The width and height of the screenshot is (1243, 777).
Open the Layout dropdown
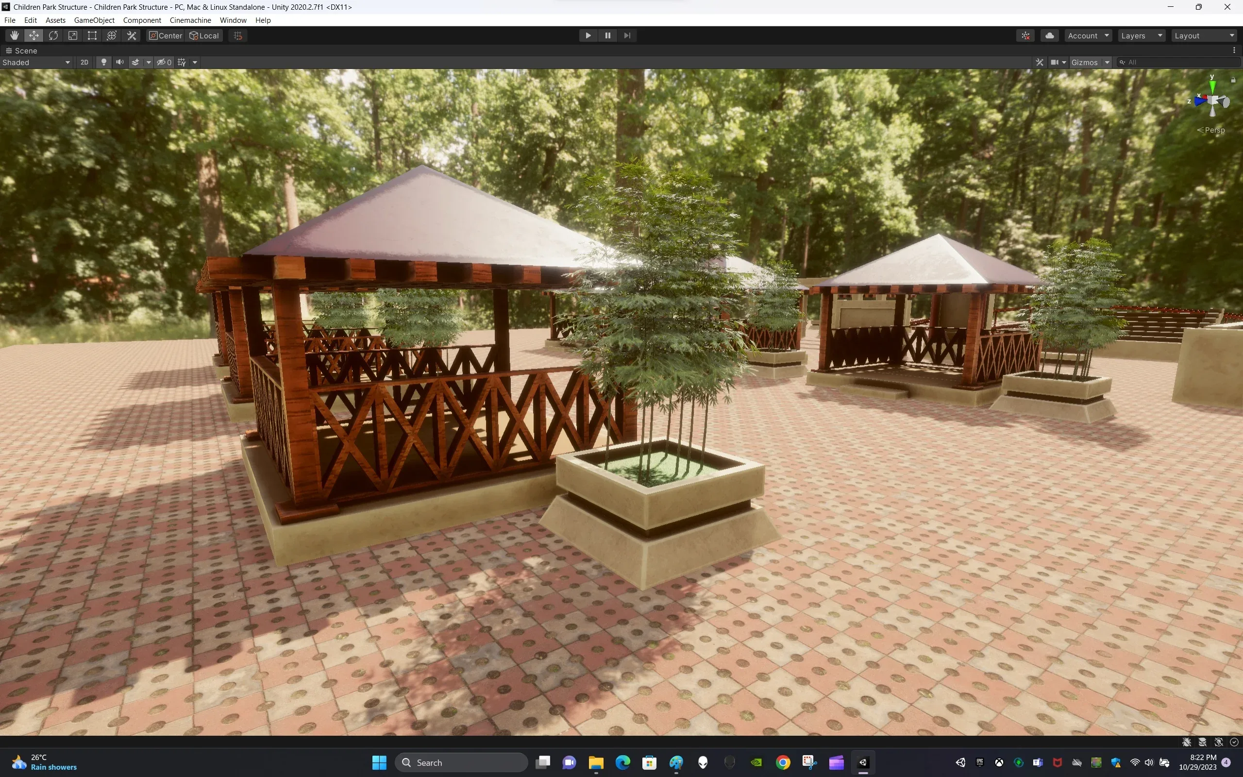pos(1204,35)
